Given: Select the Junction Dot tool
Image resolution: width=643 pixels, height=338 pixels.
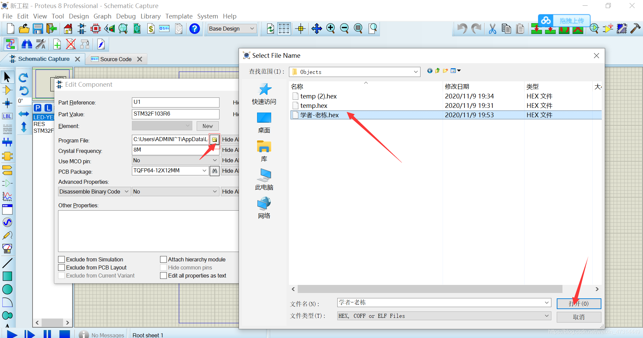Looking at the screenshot, I should [x=7, y=103].
